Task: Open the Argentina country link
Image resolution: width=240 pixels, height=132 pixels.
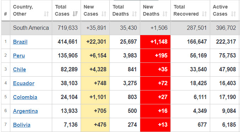Action: pyautogui.click(x=26, y=111)
